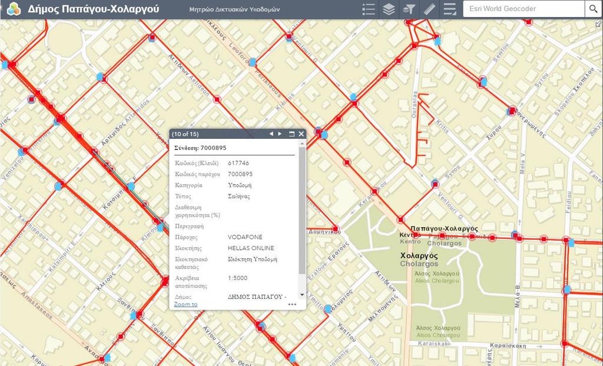Select the HELLAS ONLINE owner value
This screenshot has width=603, height=366.
251,248
